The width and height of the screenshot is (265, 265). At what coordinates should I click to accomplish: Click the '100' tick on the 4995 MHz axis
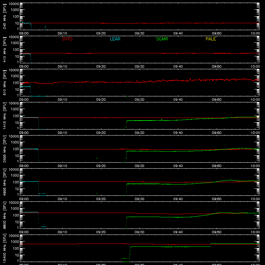point(16,182)
